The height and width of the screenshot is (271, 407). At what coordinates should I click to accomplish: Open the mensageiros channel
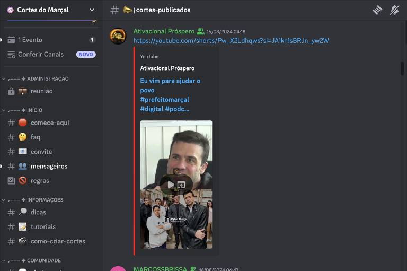click(x=51, y=167)
